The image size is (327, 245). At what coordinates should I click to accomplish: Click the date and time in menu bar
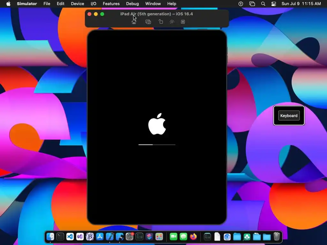pyautogui.click(x=301, y=4)
